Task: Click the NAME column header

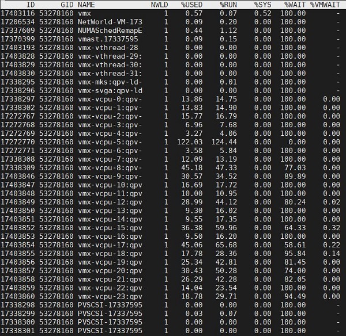Action: (86, 5)
